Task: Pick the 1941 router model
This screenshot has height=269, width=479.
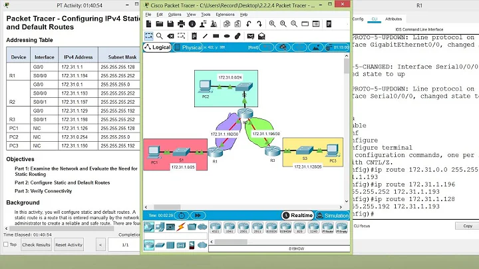Action: pyautogui.click(x=230, y=228)
